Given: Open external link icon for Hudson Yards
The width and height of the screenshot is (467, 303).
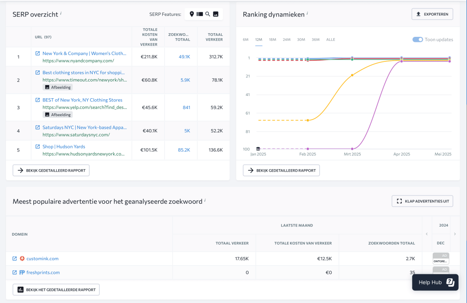Looking at the screenshot, I should (x=37, y=146).
